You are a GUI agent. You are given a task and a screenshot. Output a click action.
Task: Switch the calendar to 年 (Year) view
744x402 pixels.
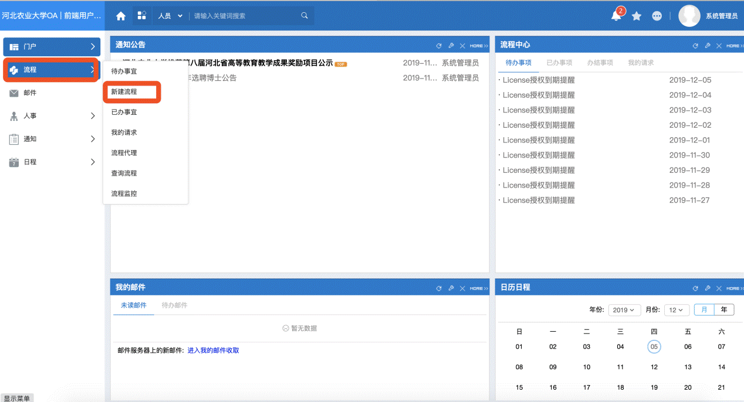click(724, 309)
